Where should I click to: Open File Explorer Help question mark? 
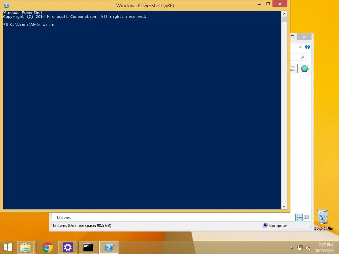point(307,47)
